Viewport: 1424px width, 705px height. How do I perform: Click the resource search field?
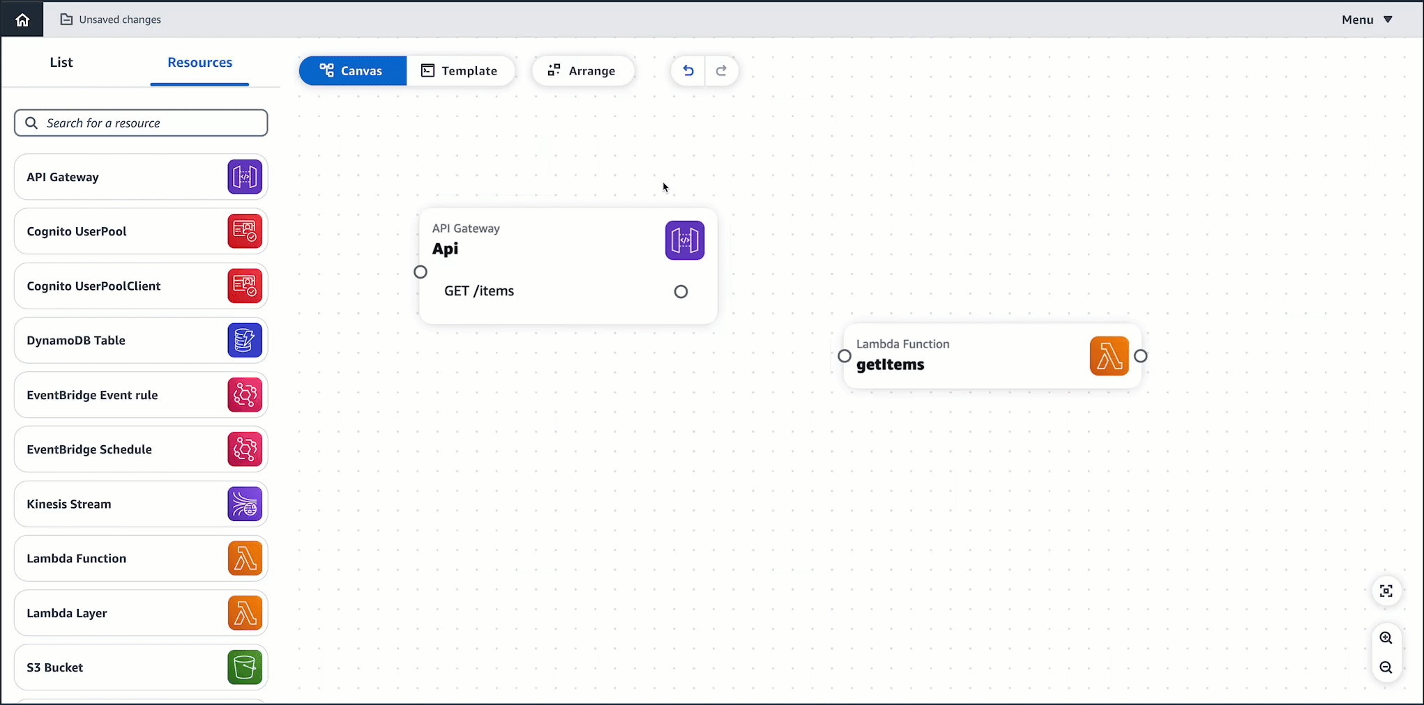tap(140, 123)
